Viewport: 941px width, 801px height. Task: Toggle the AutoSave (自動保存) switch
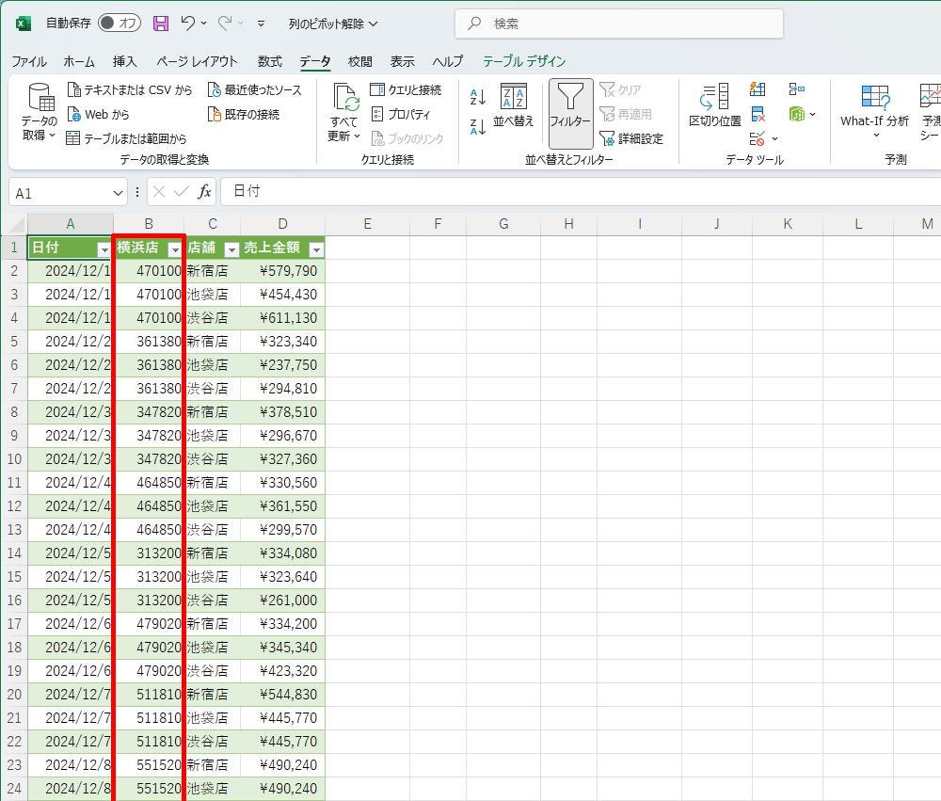[120, 24]
